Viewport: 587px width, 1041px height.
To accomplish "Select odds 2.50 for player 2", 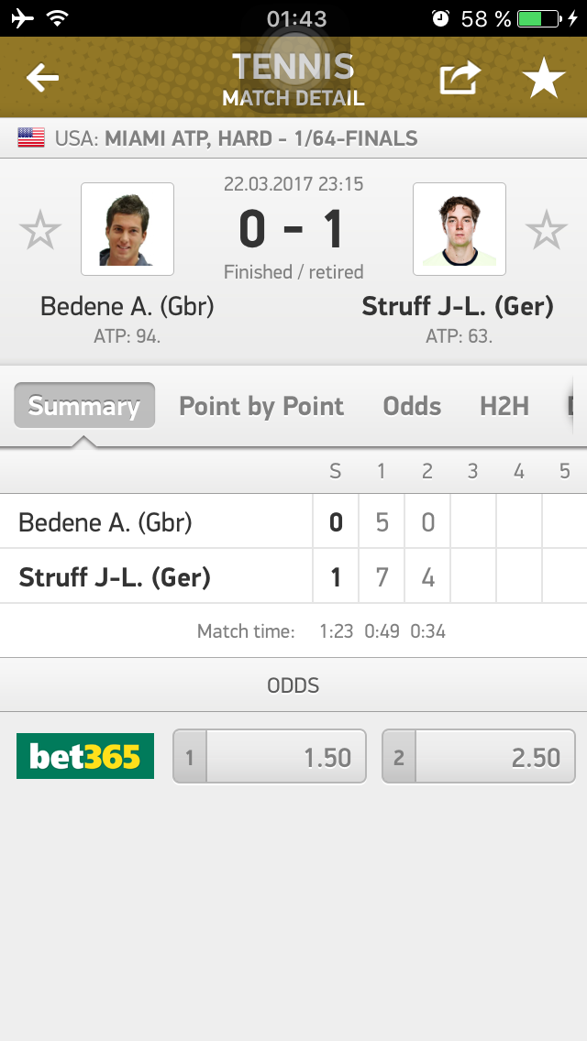I will click(479, 757).
